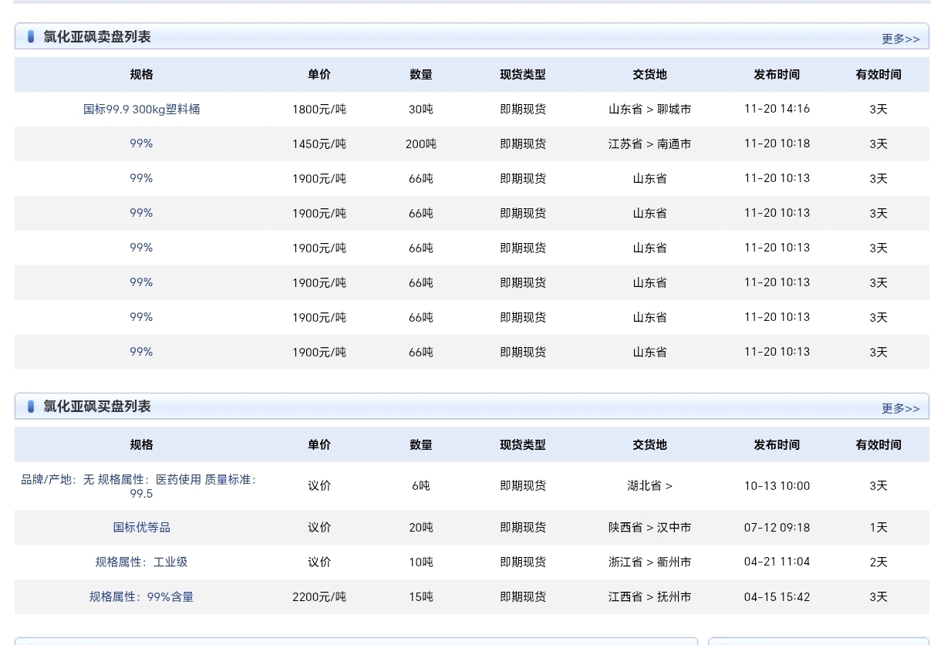Click delivery place 江西省 > 抚州市

(x=649, y=596)
